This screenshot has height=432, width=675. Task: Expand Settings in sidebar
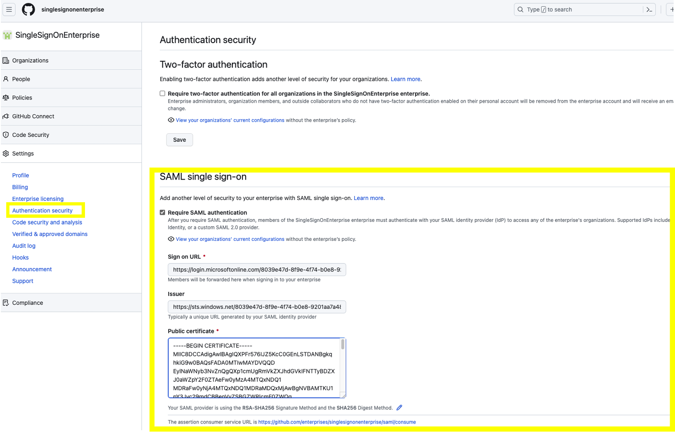pos(71,154)
